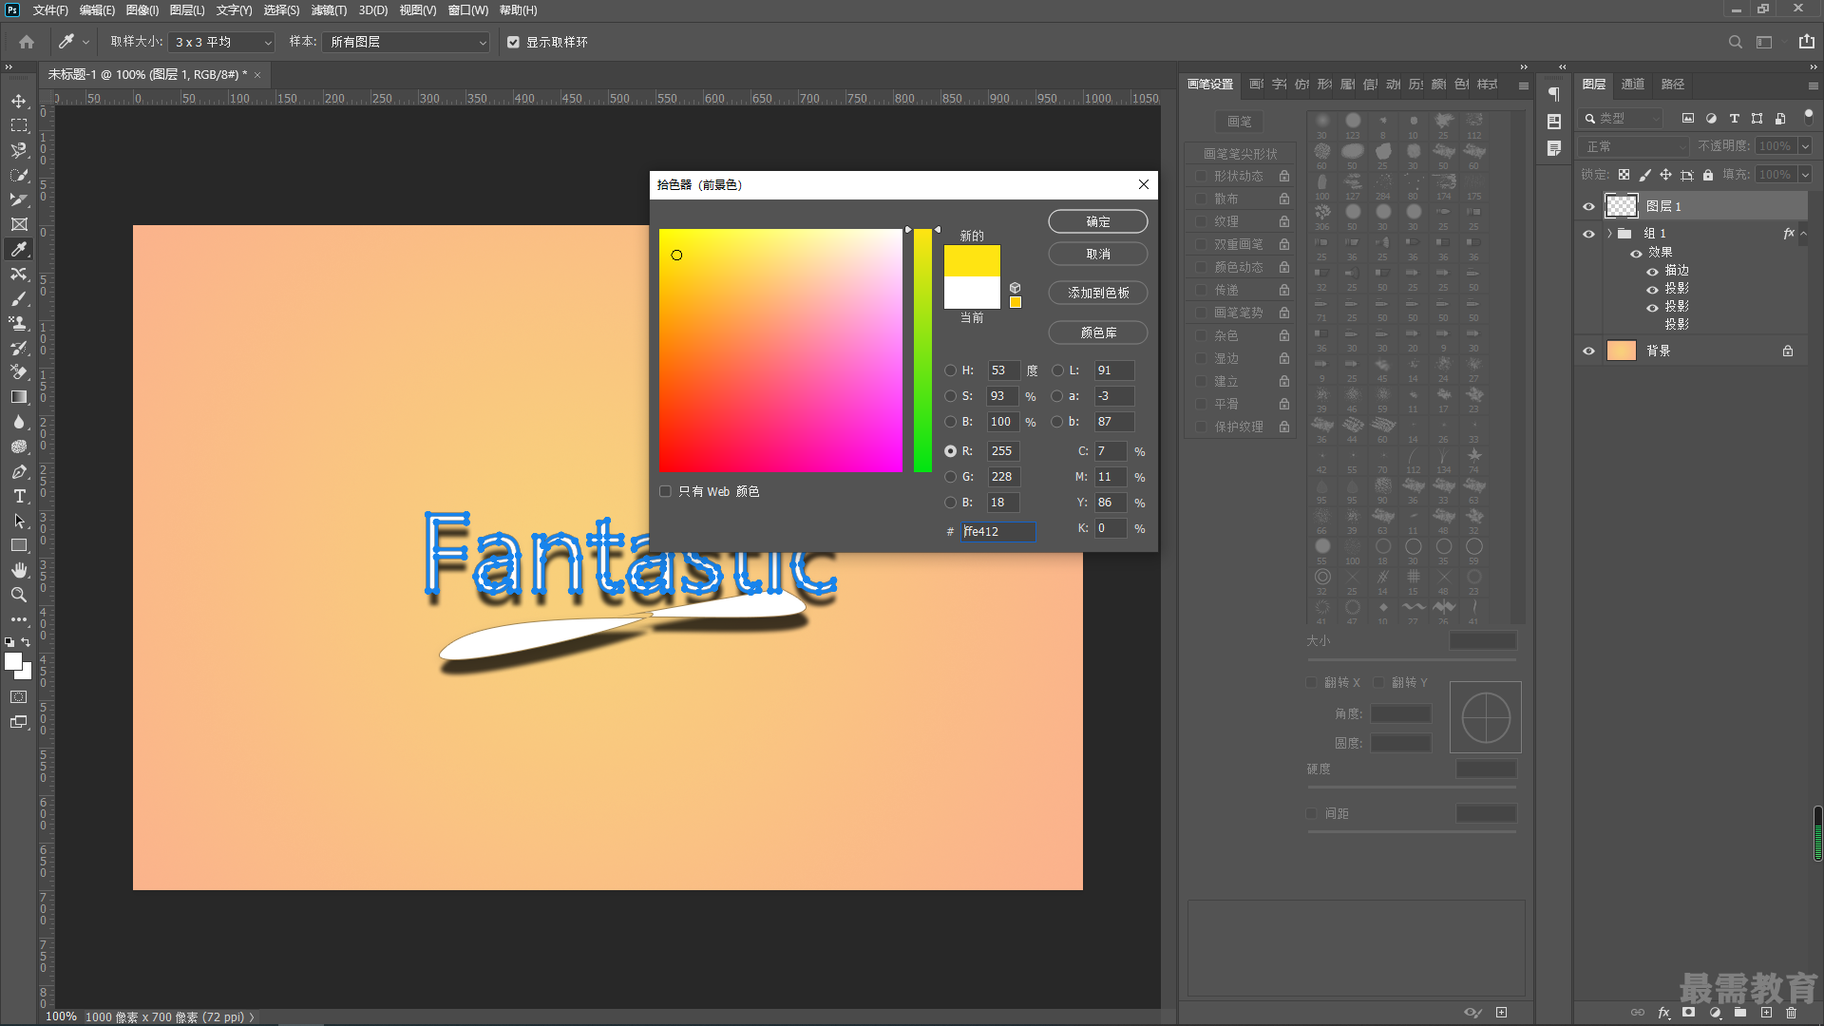Select the Brush tool

click(19, 298)
